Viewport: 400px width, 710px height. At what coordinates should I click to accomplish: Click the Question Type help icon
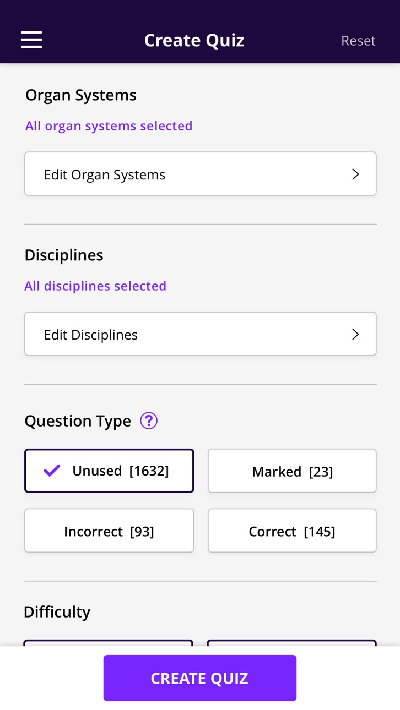pyautogui.click(x=149, y=421)
